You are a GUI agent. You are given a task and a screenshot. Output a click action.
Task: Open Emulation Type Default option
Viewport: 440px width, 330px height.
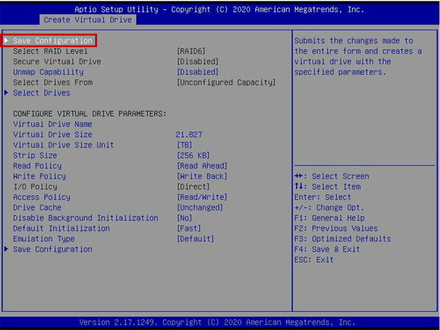pyautogui.click(x=195, y=239)
